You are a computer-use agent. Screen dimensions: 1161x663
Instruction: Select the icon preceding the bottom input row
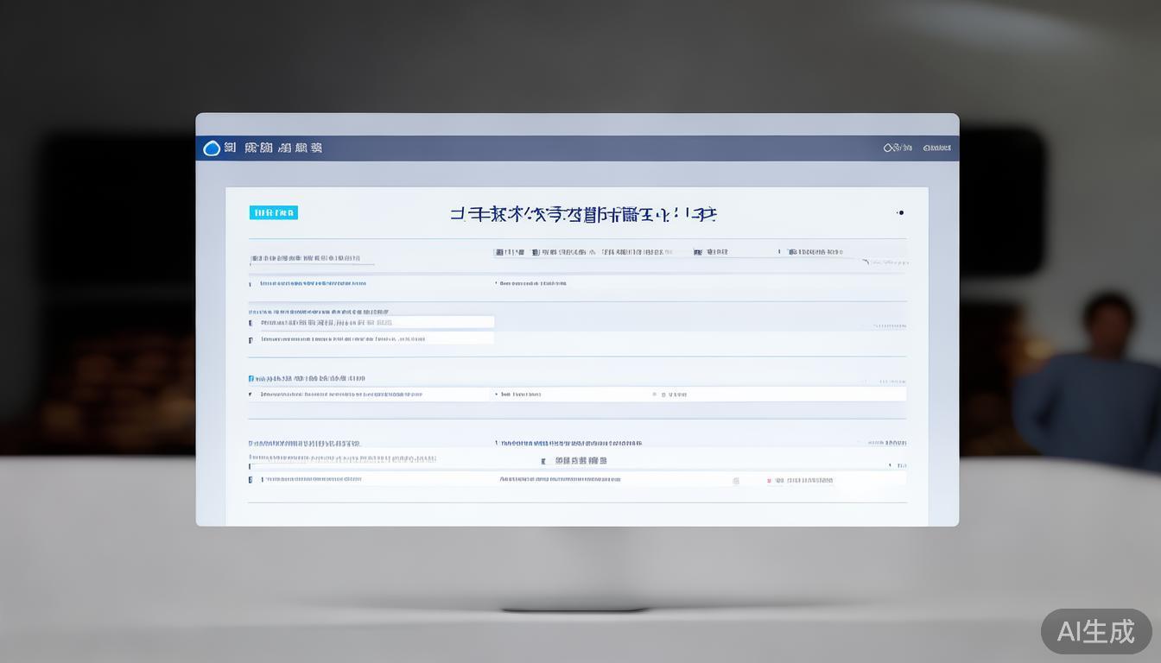tap(251, 479)
